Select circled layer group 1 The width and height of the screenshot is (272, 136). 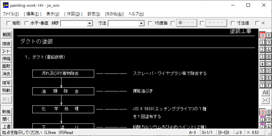(x=262, y=120)
